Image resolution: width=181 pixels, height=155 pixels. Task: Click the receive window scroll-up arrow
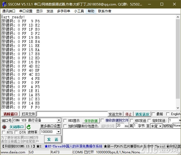point(178,17)
